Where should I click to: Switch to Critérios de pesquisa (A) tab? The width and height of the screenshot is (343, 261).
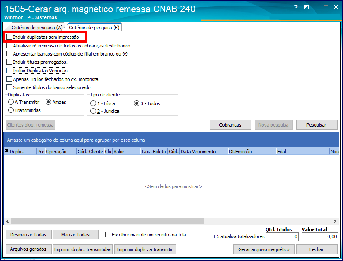[x=37, y=28]
